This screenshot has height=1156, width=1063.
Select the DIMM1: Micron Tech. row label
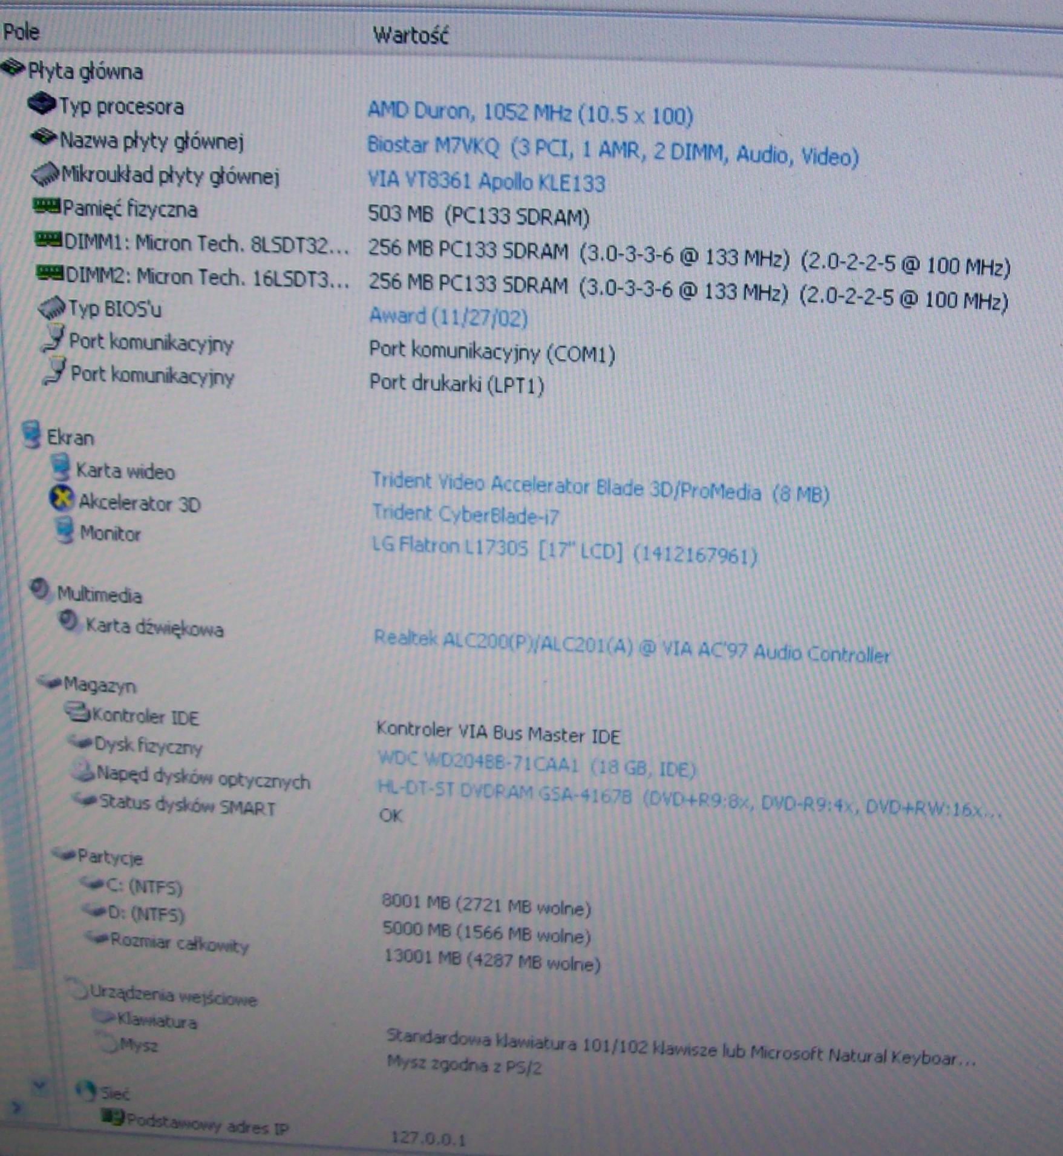[x=207, y=244]
